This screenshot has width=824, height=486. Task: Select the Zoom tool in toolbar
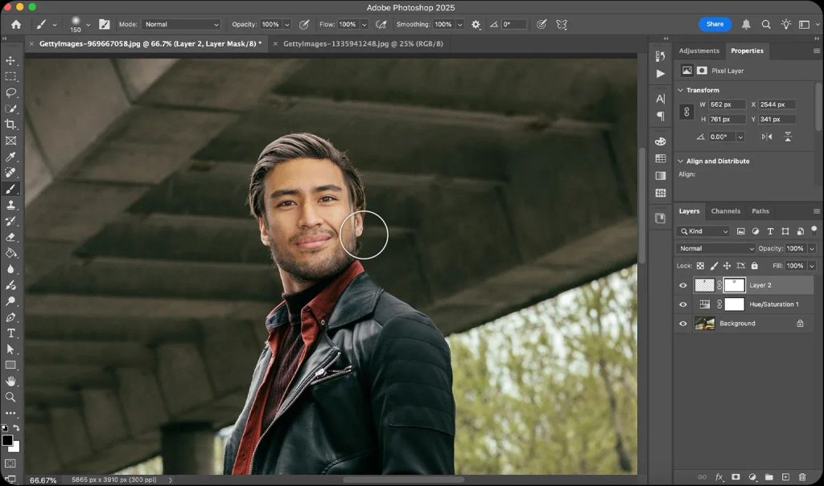(10, 397)
